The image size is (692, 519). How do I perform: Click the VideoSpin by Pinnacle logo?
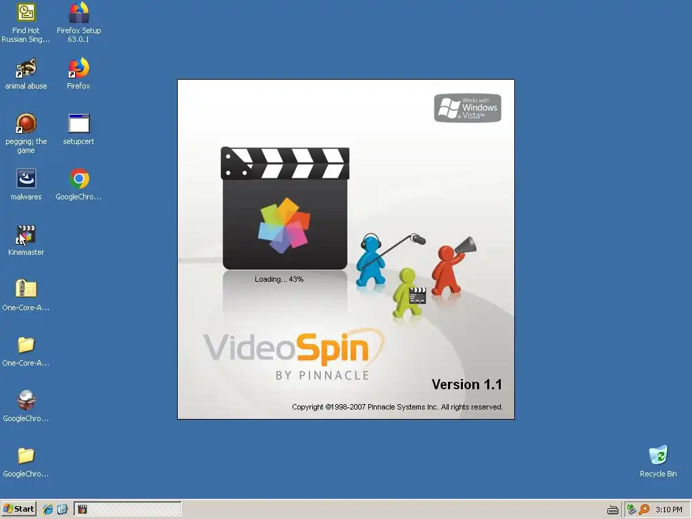pos(293,354)
